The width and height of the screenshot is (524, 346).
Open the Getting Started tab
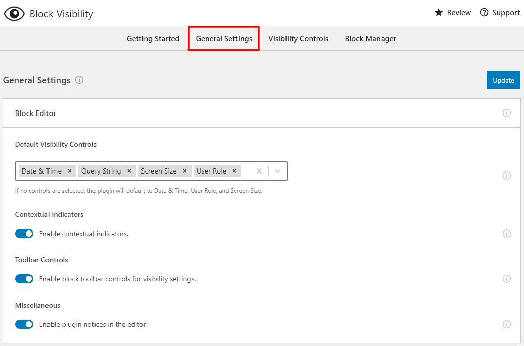[153, 39]
